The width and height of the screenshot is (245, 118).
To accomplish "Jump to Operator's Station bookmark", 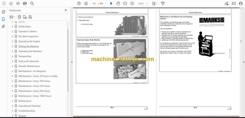I will (x=28, y=31).
